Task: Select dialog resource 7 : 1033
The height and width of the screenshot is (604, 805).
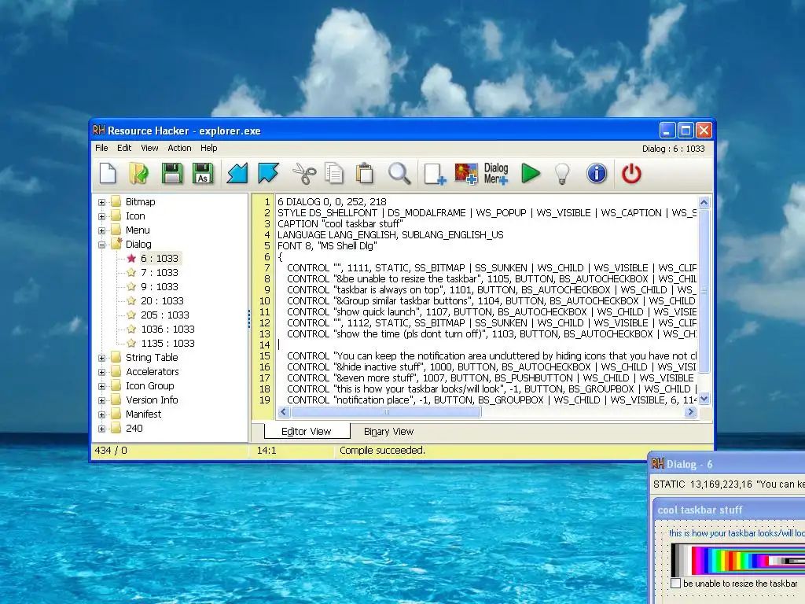Action: pyautogui.click(x=159, y=272)
